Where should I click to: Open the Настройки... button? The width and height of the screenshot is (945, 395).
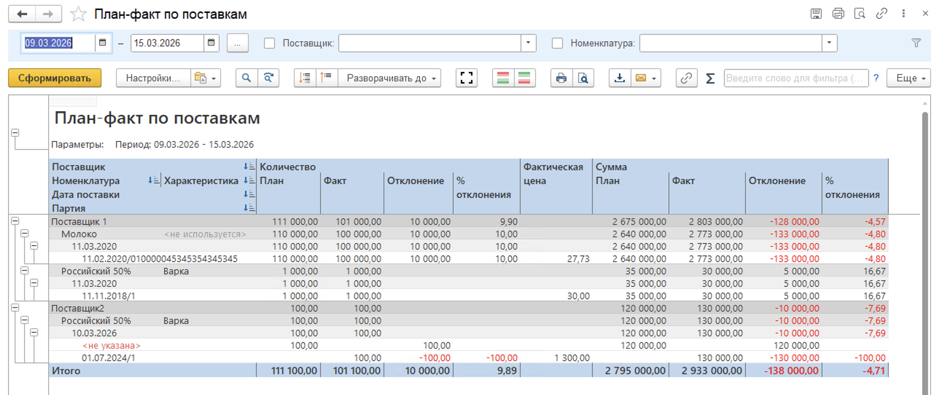click(153, 78)
